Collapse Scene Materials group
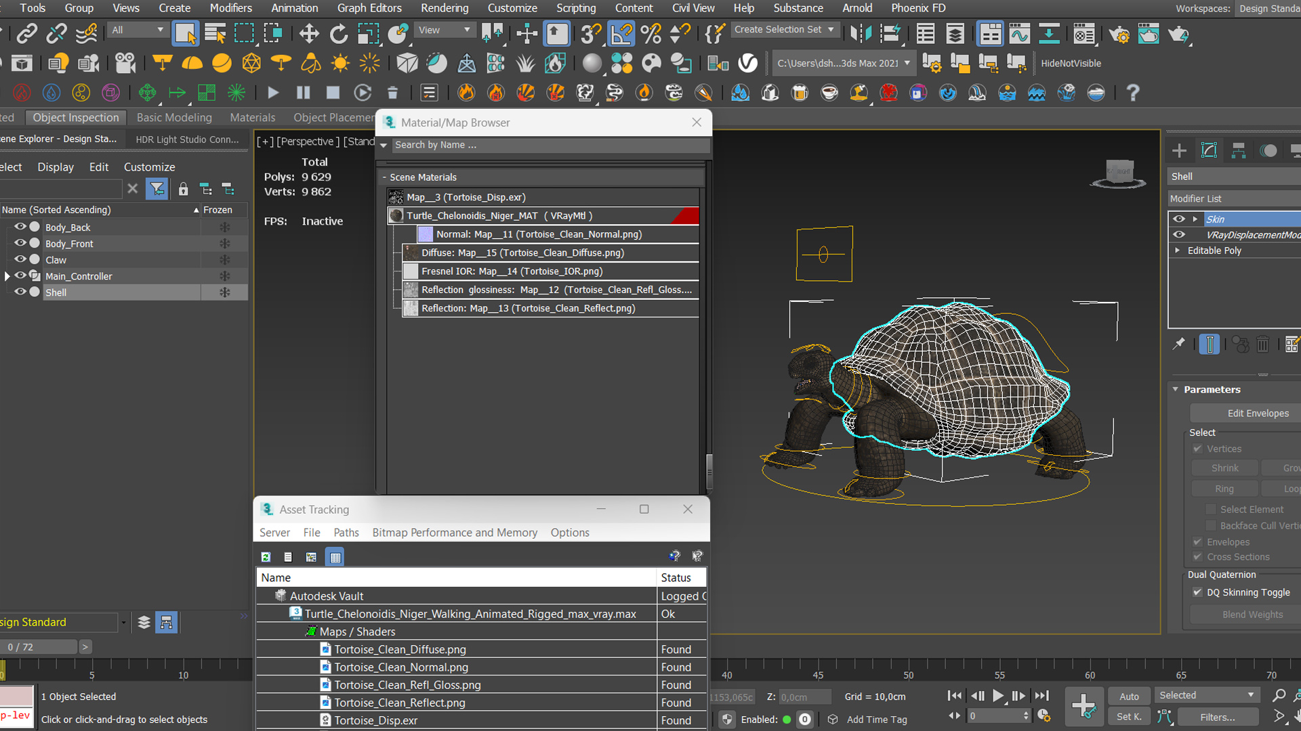 [x=384, y=177]
